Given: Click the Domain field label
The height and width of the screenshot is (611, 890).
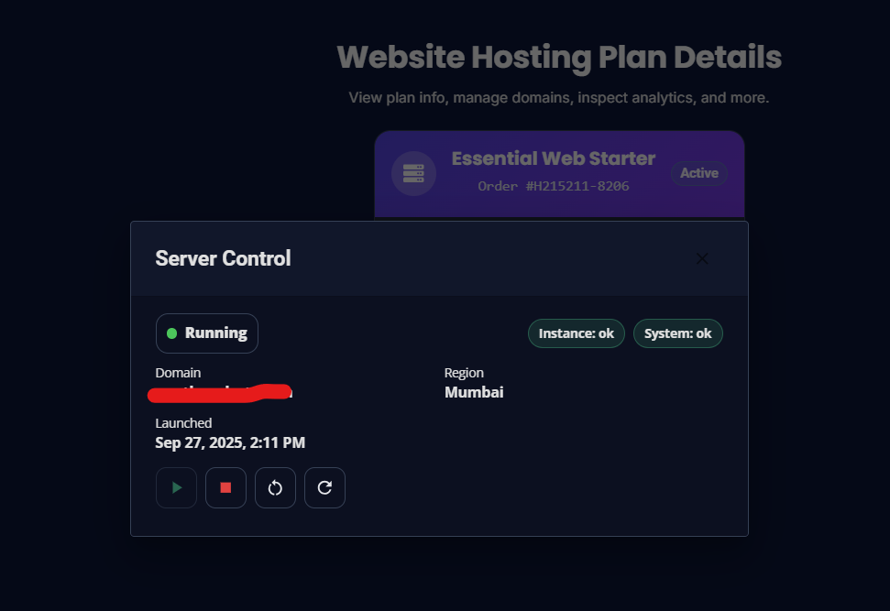Looking at the screenshot, I should 178,373.
